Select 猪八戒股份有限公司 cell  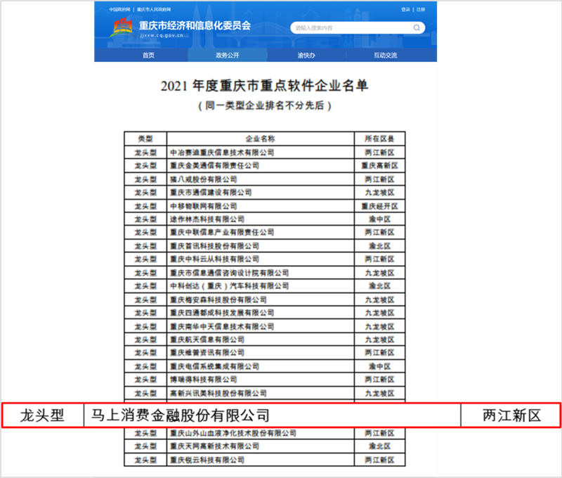tap(261, 179)
